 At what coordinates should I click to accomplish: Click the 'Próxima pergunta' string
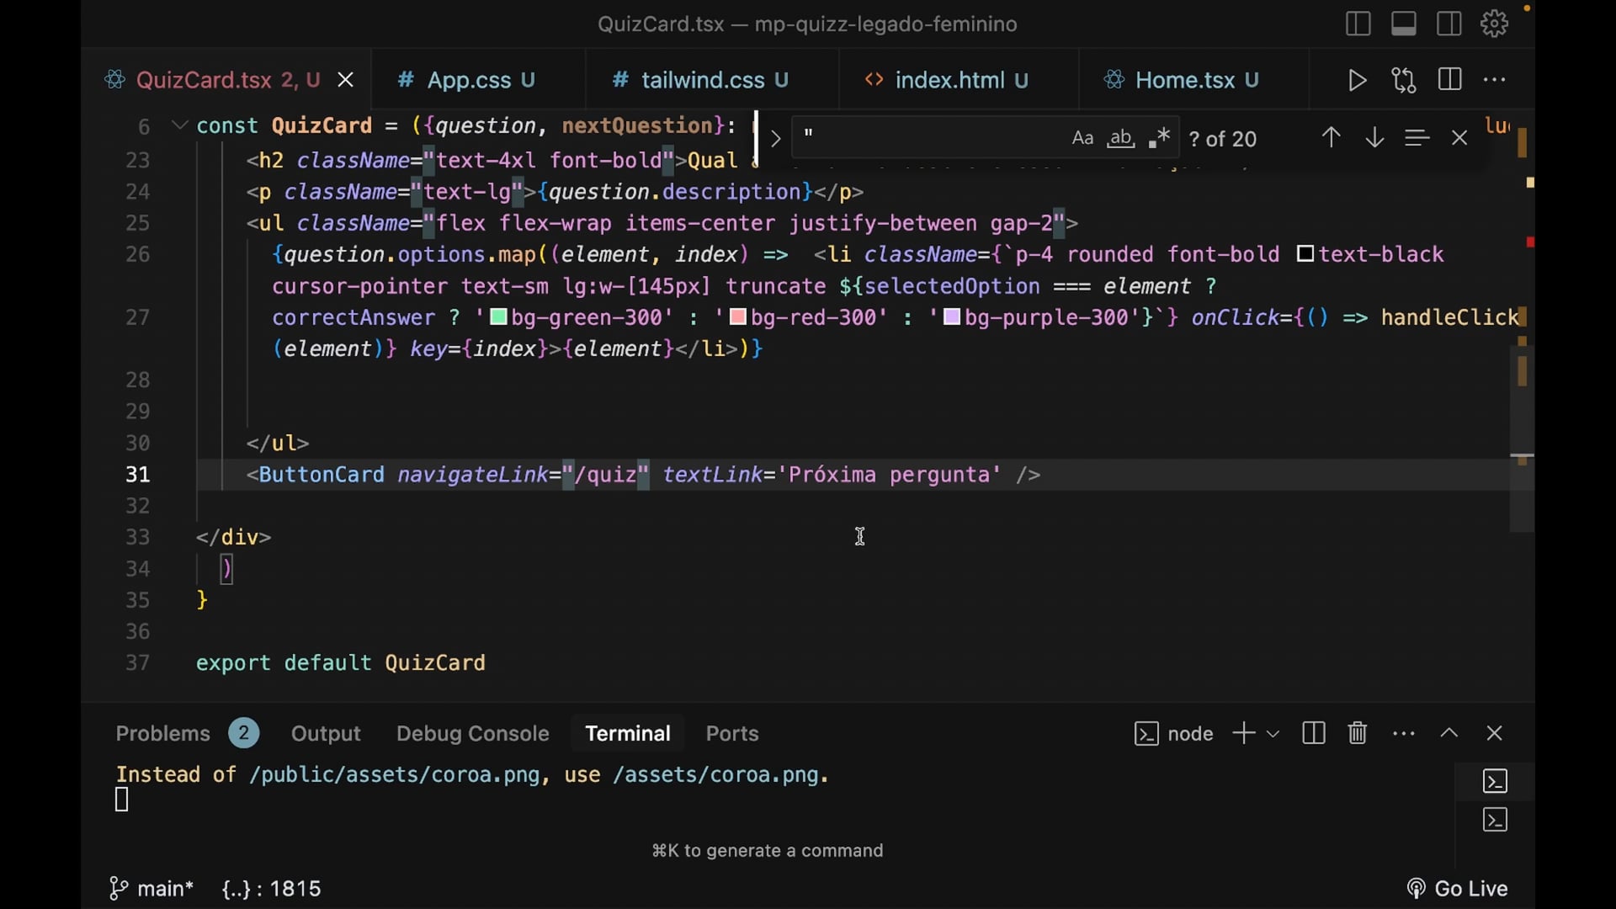pyautogui.click(x=889, y=475)
